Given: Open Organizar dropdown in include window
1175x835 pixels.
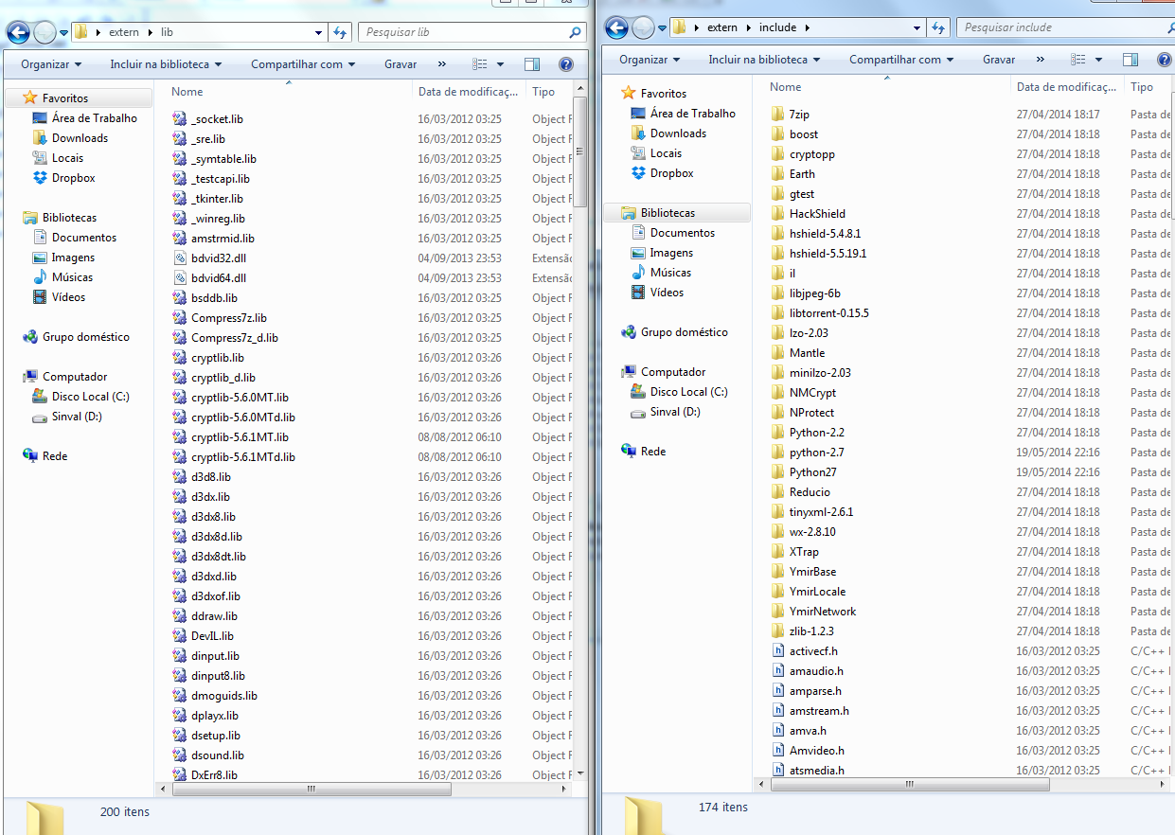Looking at the screenshot, I should pyautogui.click(x=650, y=60).
